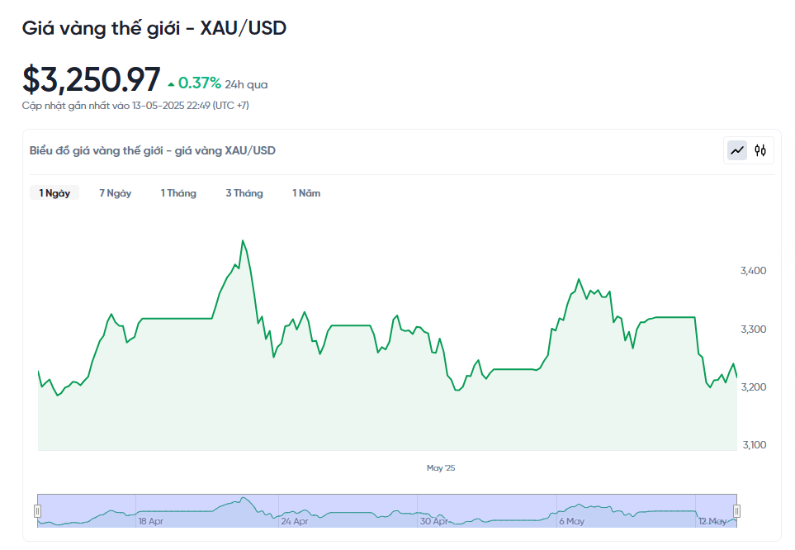Switch to the line chart view icon
The height and width of the screenshot is (550, 795).
click(x=736, y=150)
